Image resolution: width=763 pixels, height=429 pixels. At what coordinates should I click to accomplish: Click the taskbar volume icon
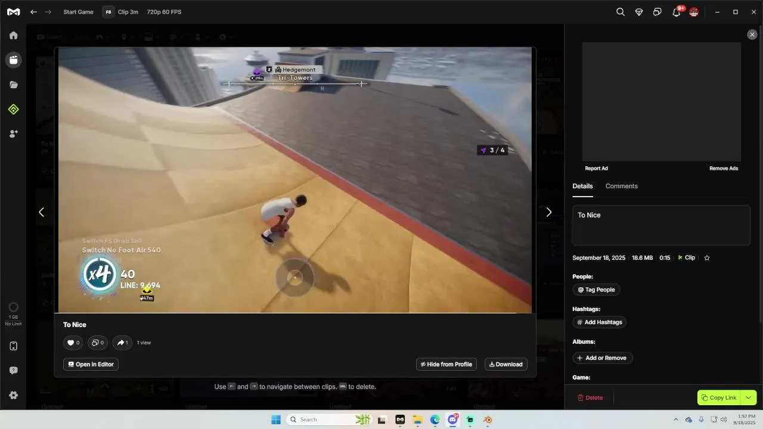click(x=724, y=419)
